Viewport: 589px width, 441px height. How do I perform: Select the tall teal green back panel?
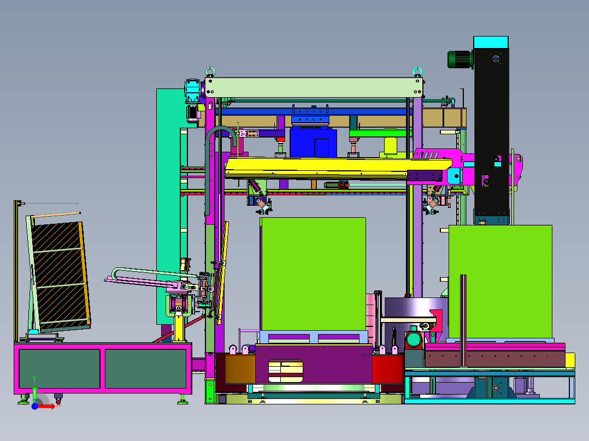(168, 206)
